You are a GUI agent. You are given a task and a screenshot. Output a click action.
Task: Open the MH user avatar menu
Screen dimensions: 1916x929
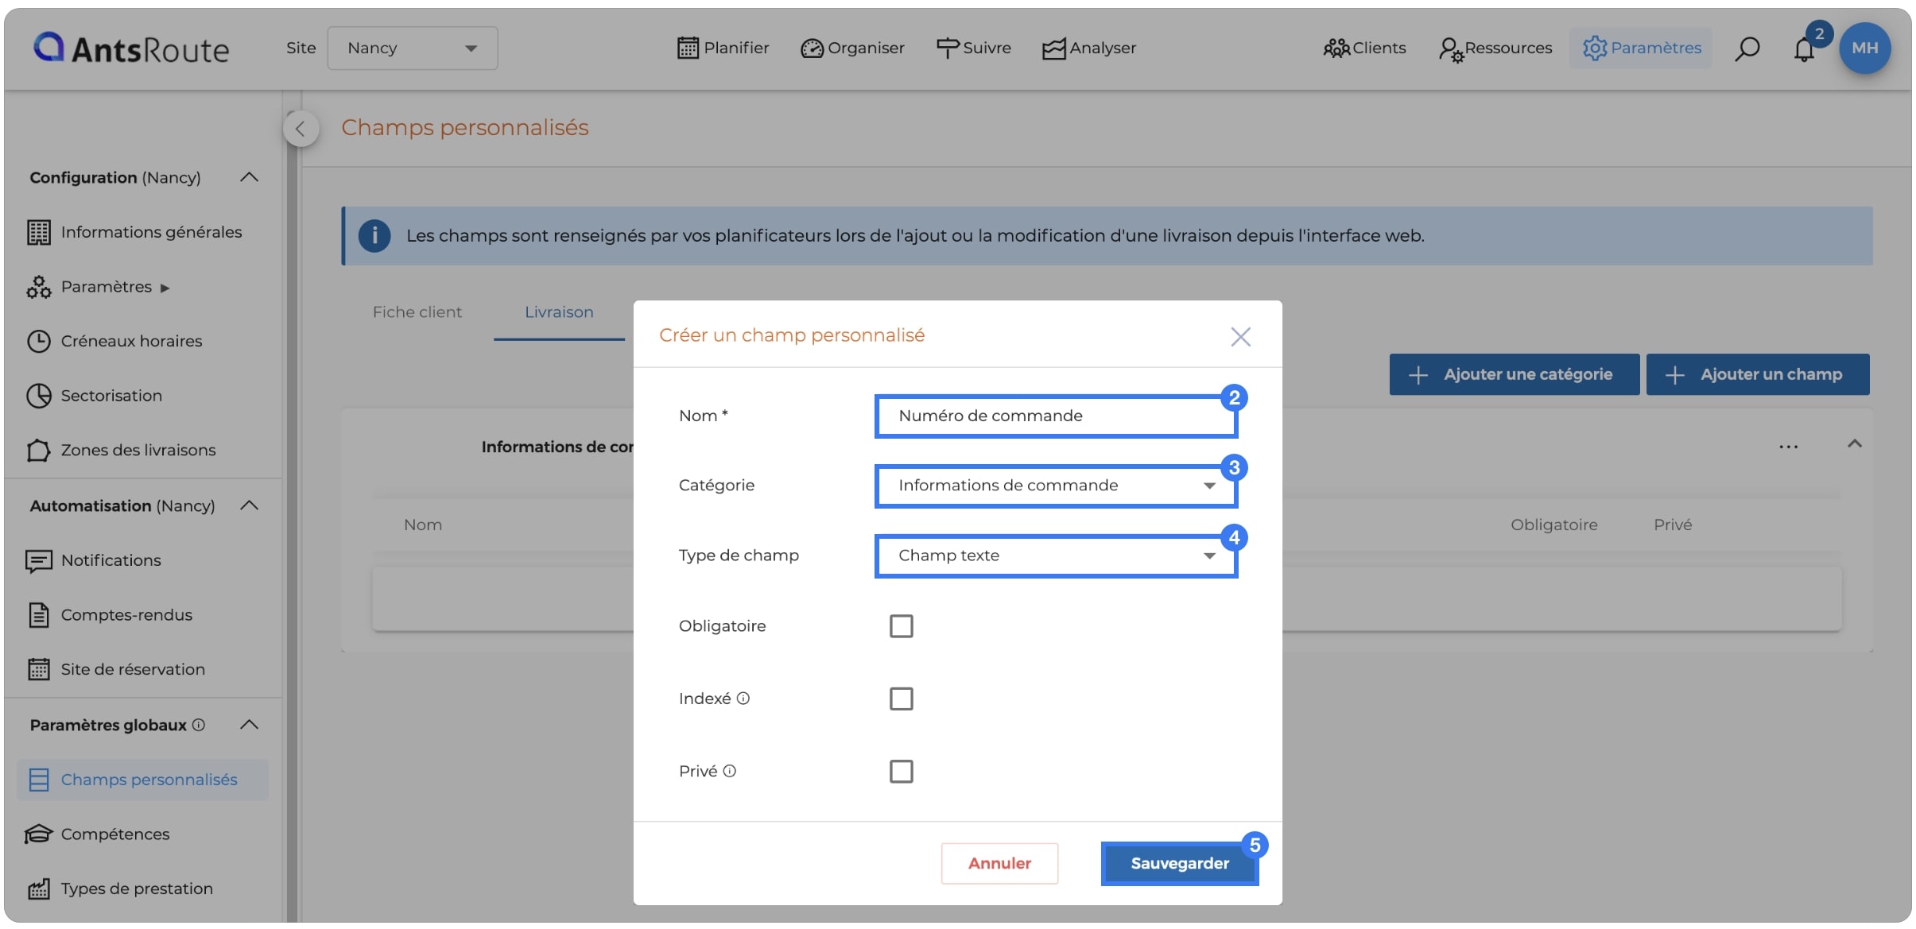[x=1864, y=48]
